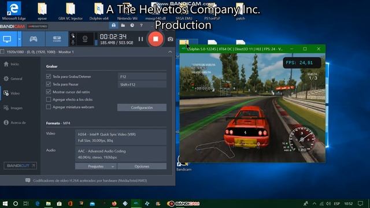Uncheck Tecla para Graba/Detener
The image size is (370, 208).
49,76
